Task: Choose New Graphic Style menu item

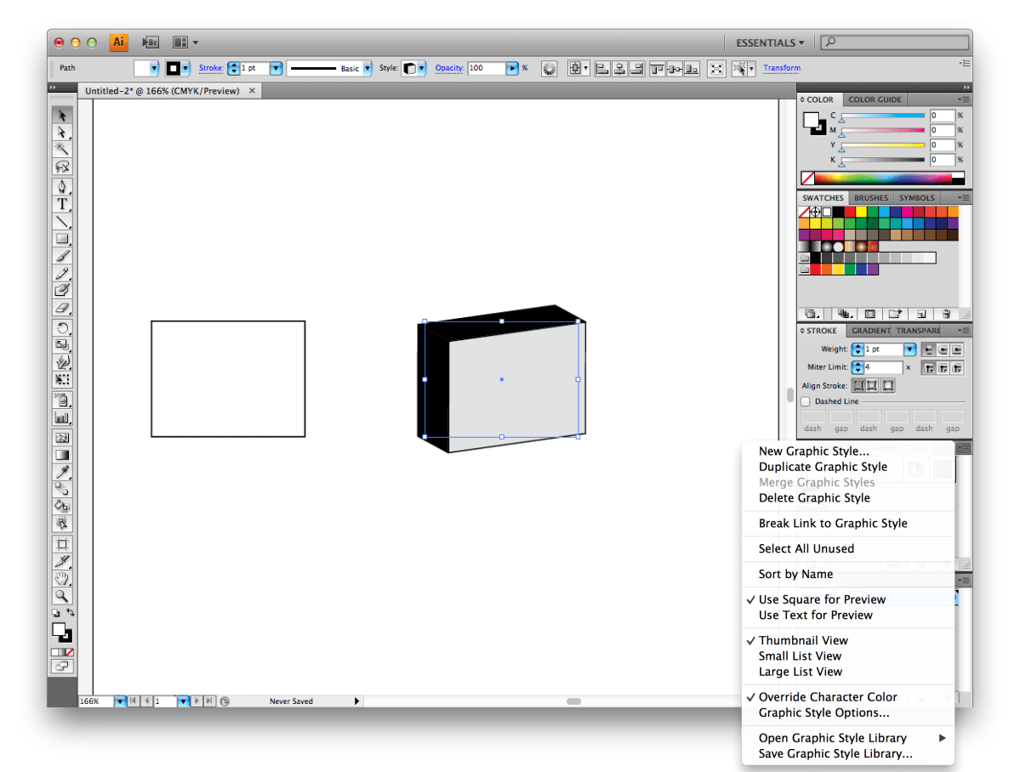Action: (813, 451)
